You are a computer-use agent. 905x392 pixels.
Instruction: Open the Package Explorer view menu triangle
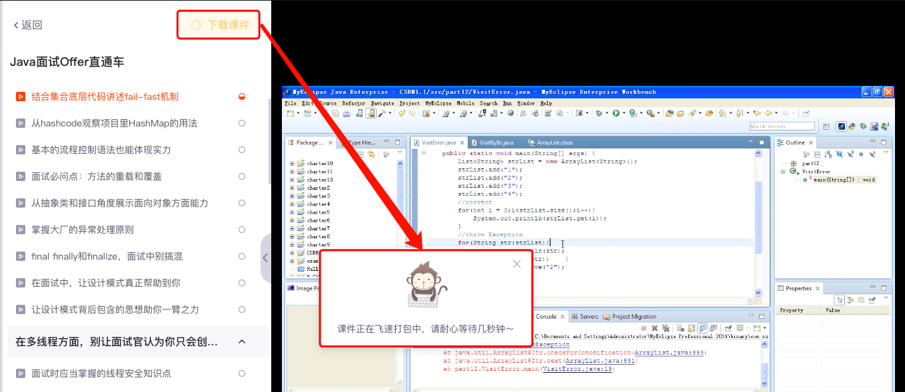point(400,152)
